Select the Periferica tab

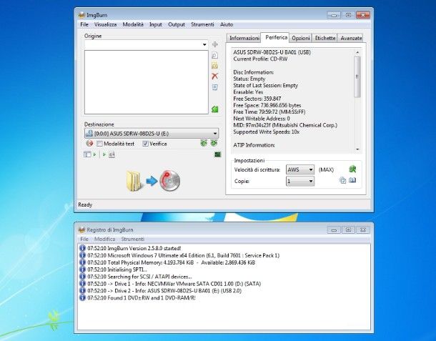[276, 37]
